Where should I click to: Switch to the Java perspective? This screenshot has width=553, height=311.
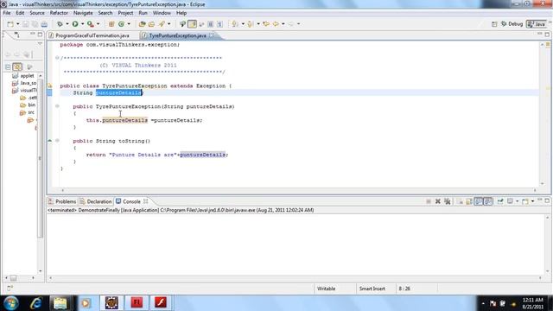(536, 24)
